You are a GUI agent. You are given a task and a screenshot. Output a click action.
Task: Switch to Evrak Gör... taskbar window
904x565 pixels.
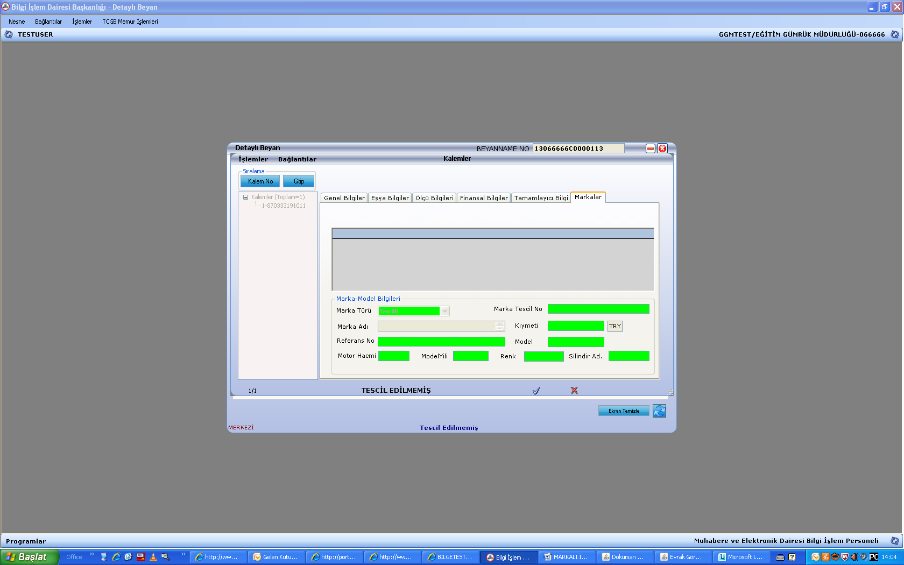tap(683, 557)
